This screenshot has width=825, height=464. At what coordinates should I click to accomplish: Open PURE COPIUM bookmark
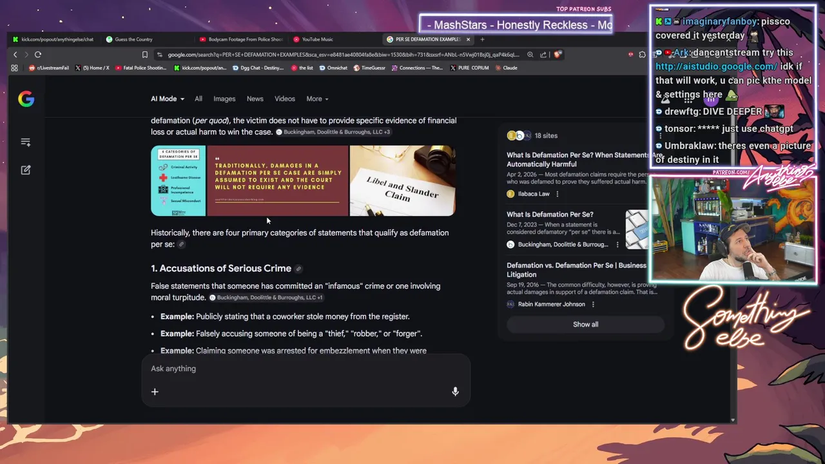[x=469, y=68]
